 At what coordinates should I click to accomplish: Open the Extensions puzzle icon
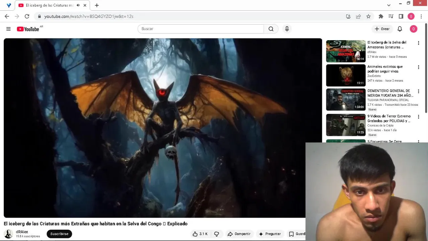coord(381,16)
